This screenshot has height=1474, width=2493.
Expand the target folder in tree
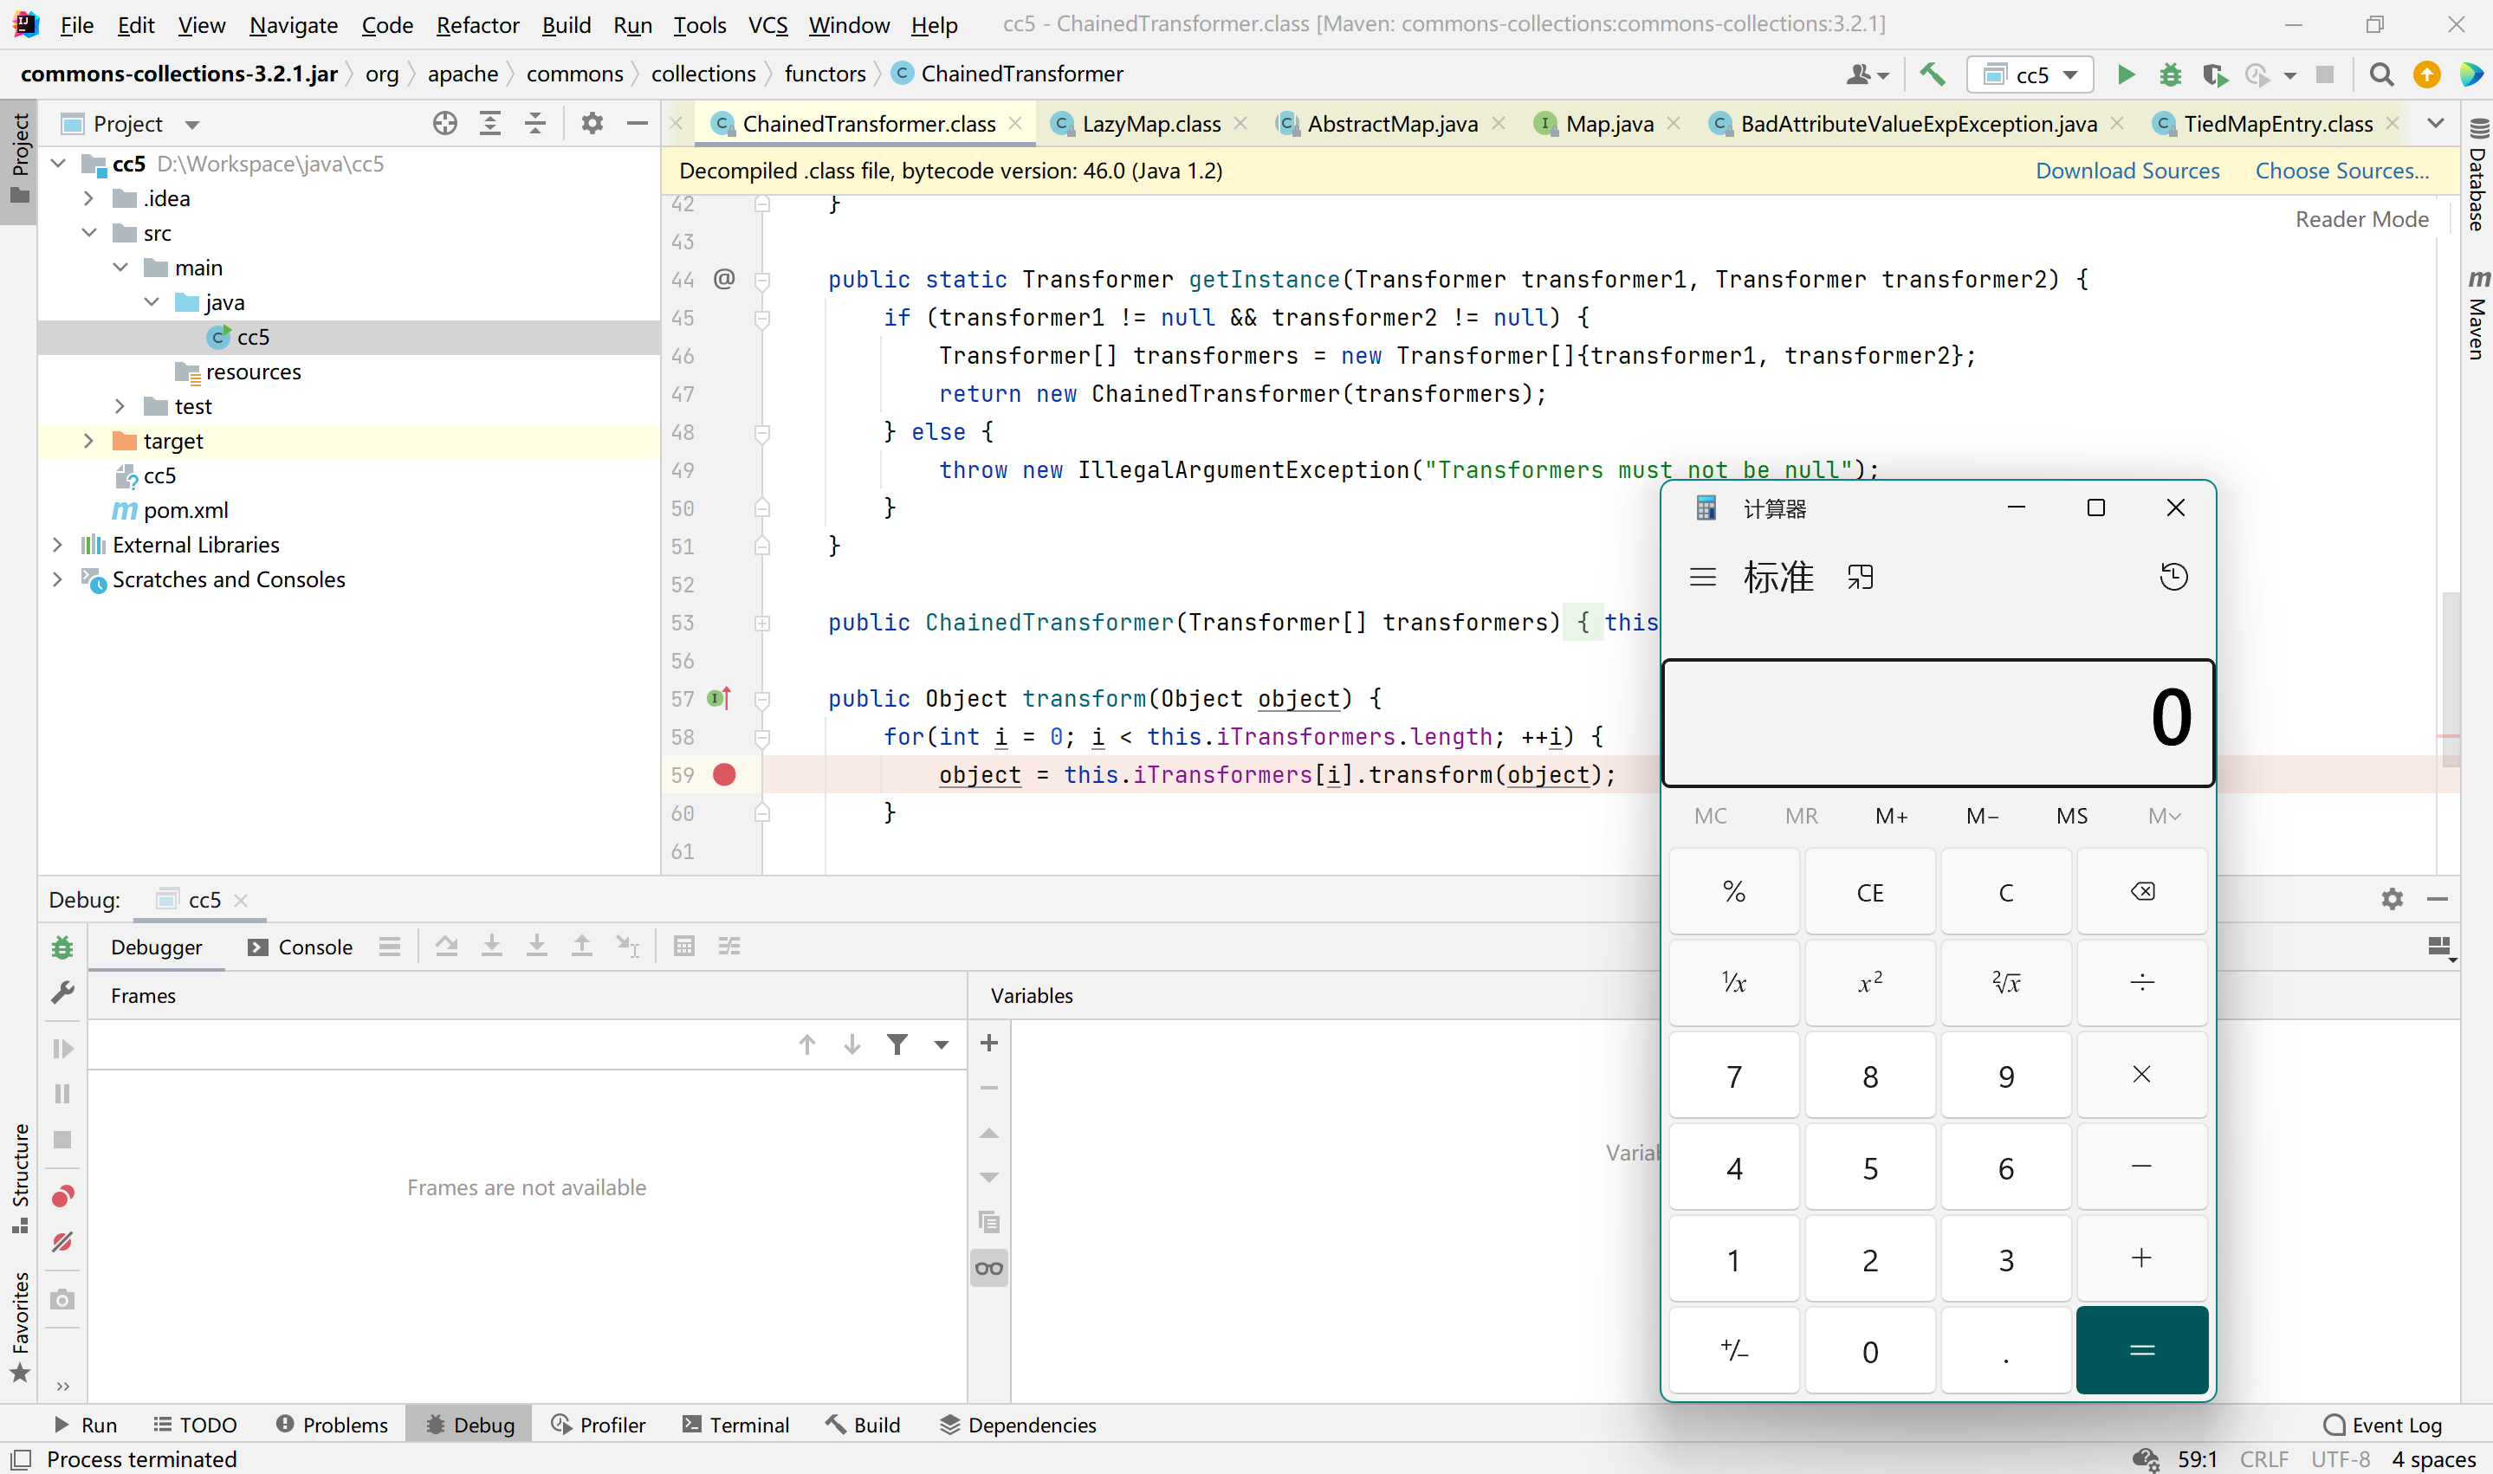pos(88,441)
